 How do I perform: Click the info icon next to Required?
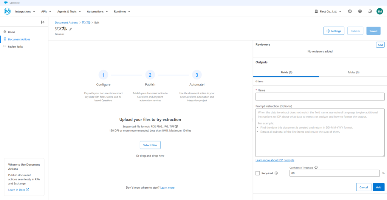coord(276,173)
